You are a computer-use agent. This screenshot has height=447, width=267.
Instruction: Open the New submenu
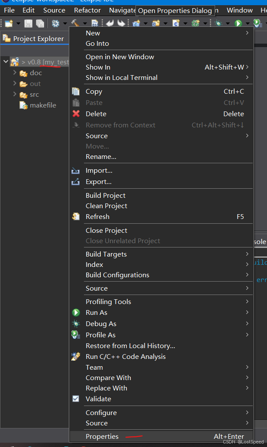[161, 33]
